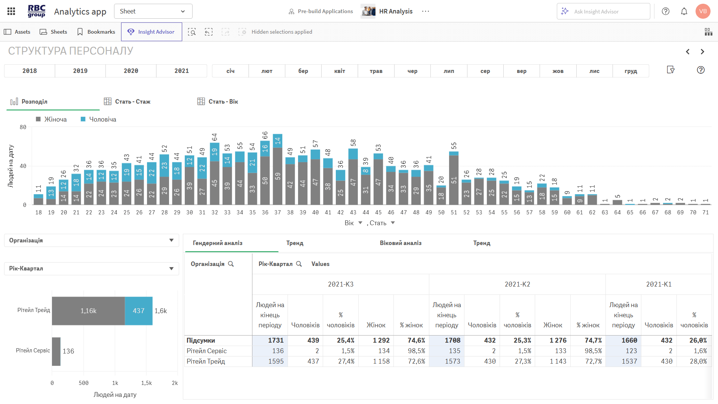Open Bookmarks panel
The width and height of the screenshot is (718, 404).
click(x=96, y=32)
